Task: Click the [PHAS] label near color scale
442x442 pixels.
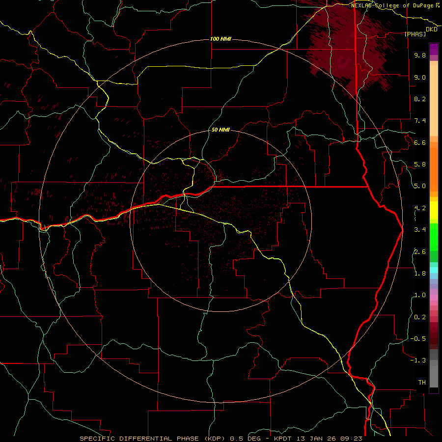Action: pos(415,34)
